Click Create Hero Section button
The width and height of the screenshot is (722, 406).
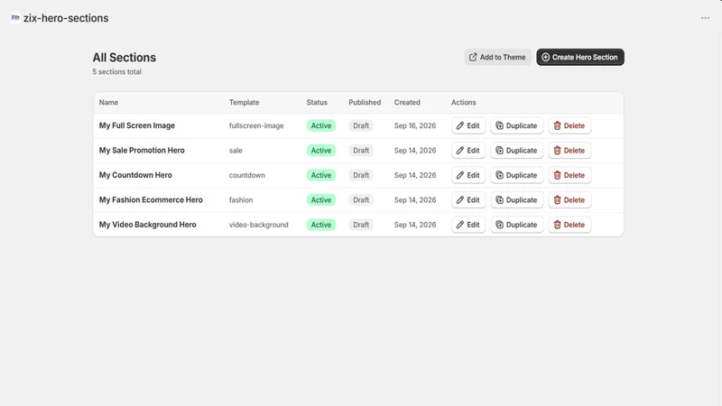(x=580, y=57)
